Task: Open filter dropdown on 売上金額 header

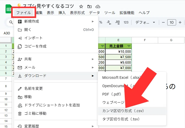Action: coord(129,46)
